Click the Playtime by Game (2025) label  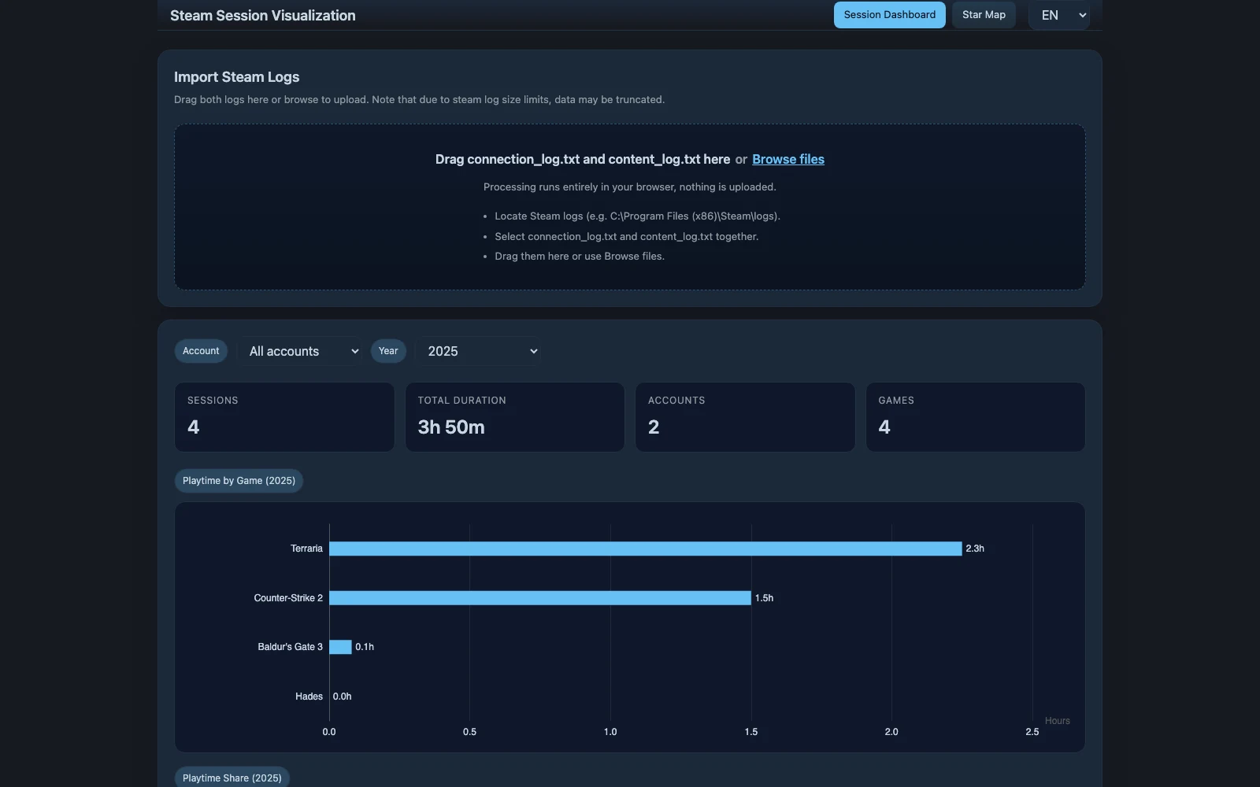tap(239, 481)
